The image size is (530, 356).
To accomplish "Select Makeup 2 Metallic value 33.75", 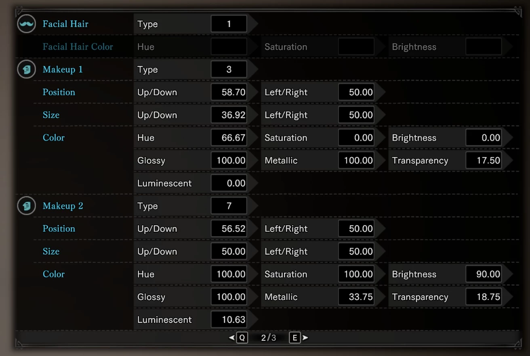I will click(356, 297).
